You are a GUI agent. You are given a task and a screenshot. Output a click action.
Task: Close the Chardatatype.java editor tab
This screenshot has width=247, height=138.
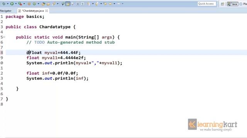pyautogui.click(x=47, y=11)
